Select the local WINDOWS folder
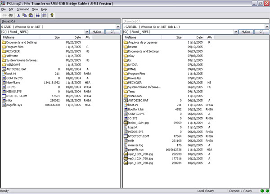Screen dimensions: 270x194 pyautogui.click(x=13, y=64)
